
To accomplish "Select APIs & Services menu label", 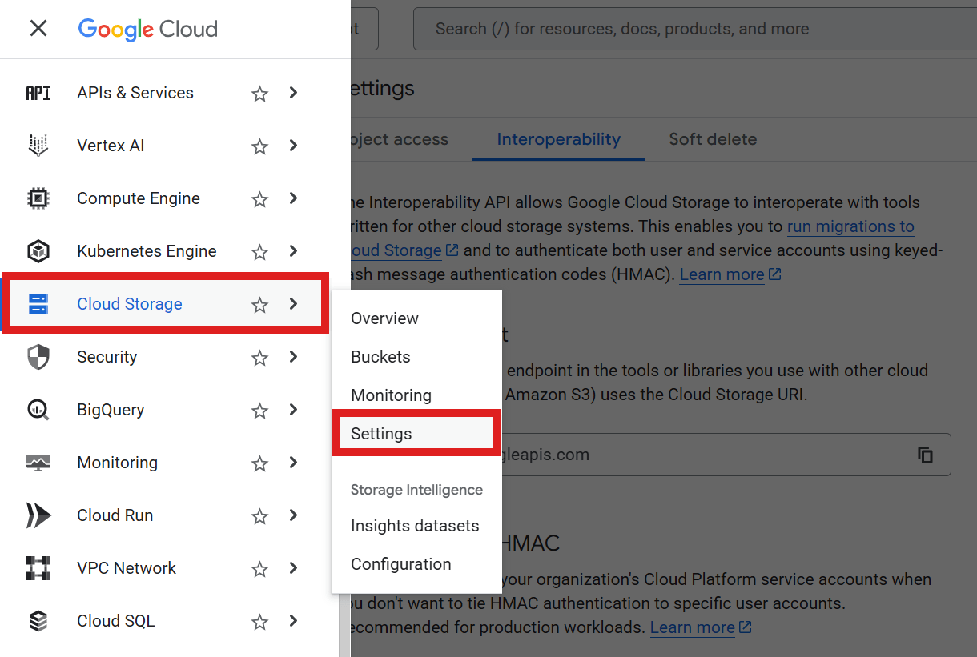I will (x=135, y=93).
